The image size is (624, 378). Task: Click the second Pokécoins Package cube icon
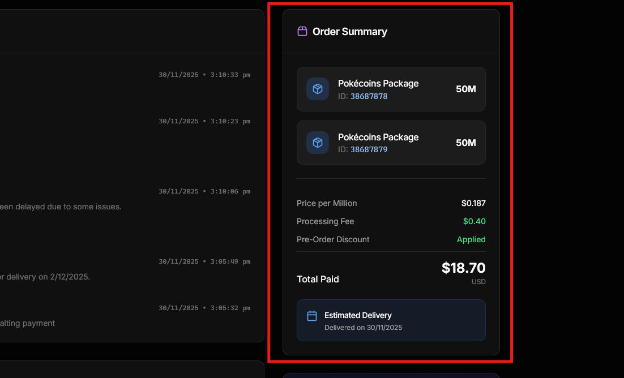coord(318,143)
